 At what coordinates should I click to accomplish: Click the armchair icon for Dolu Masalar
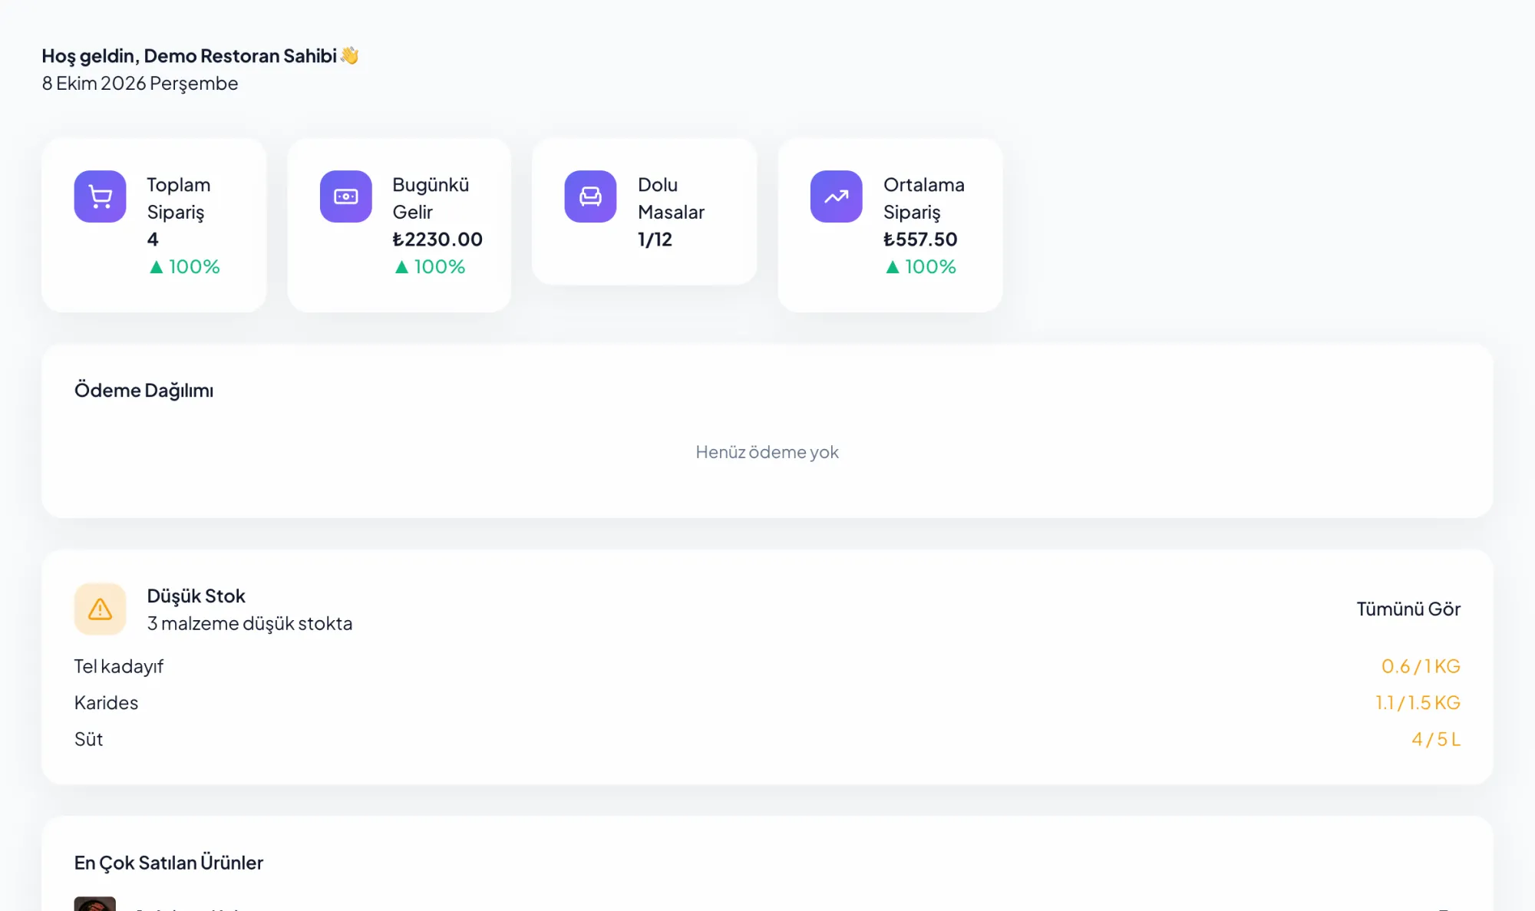tap(590, 196)
